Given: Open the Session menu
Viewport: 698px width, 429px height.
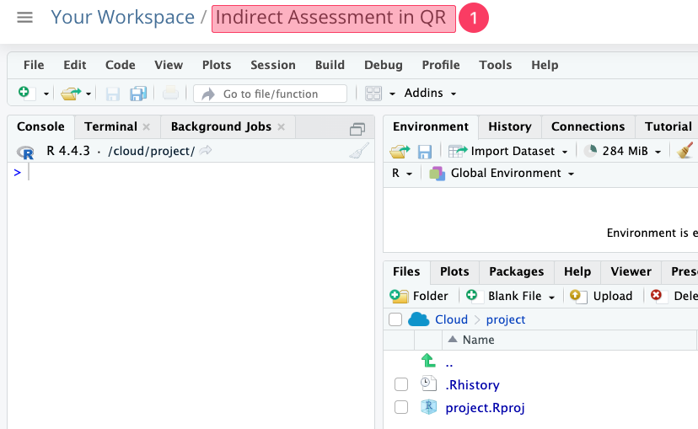Looking at the screenshot, I should pos(272,65).
